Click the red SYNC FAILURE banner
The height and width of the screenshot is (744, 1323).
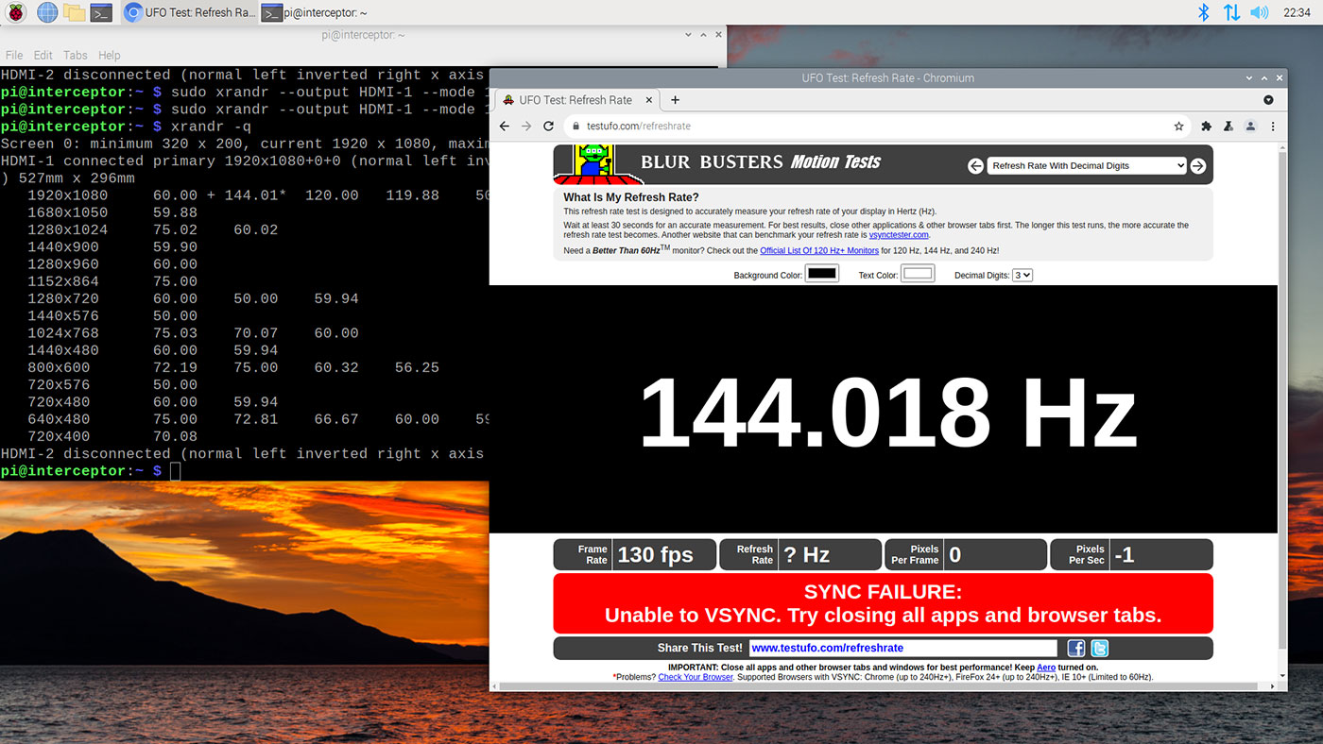click(x=883, y=603)
